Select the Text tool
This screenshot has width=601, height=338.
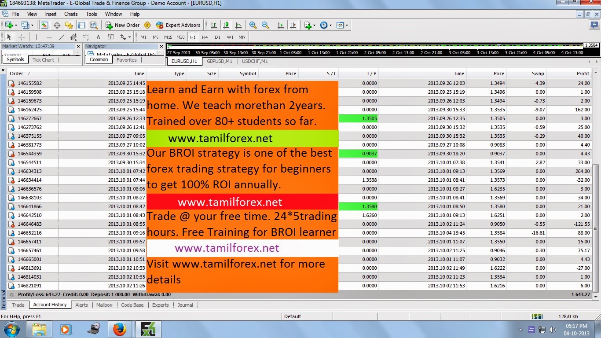click(x=99, y=37)
